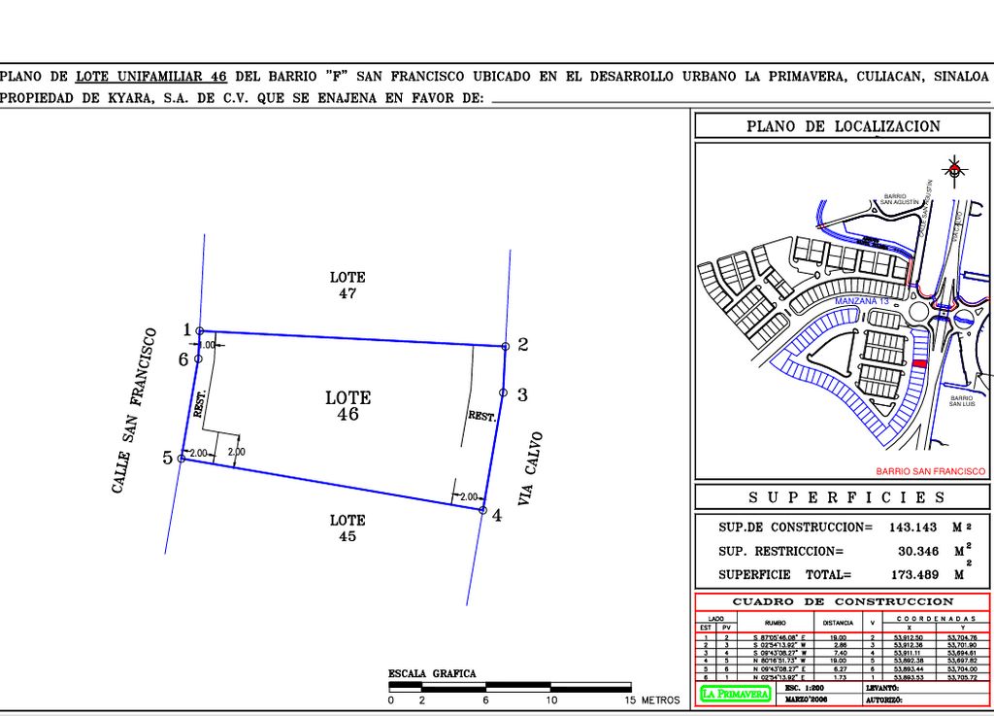Select vertex 6 circle marker on lot
This screenshot has height=716, width=994.
click(x=198, y=359)
